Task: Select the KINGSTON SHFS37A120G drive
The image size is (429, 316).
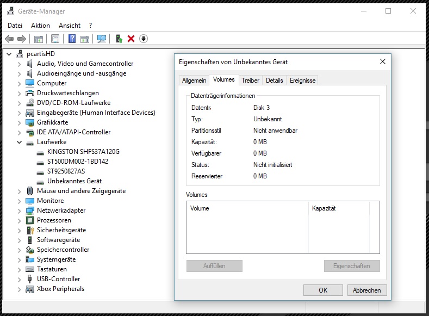Action: click(83, 152)
